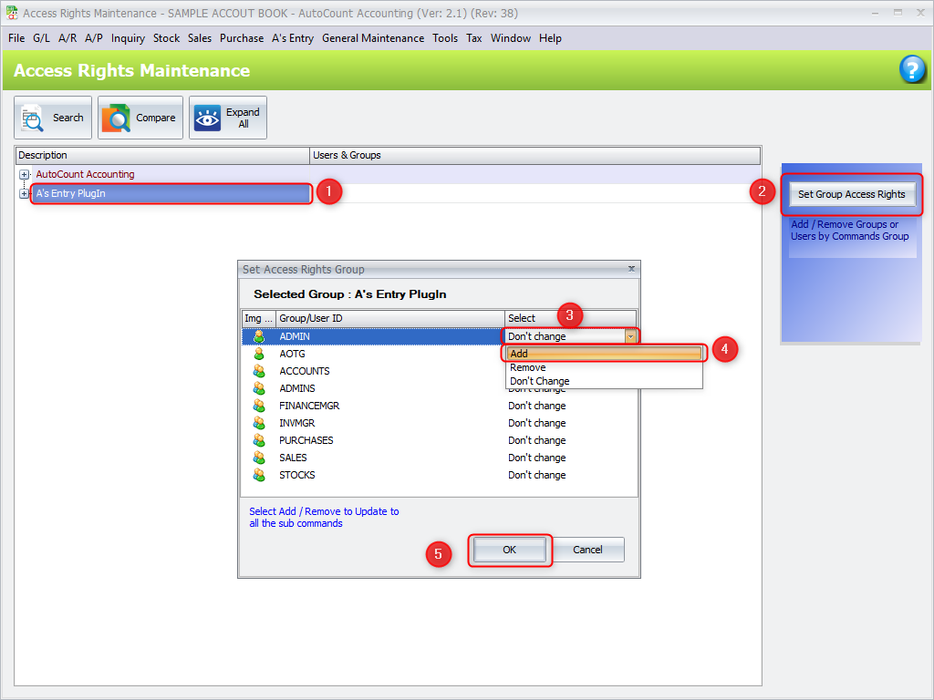The width and height of the screenshot is (934, 700).
Task: Close the Set Access Rights Group dialog
Action: (x=631, y=270)
